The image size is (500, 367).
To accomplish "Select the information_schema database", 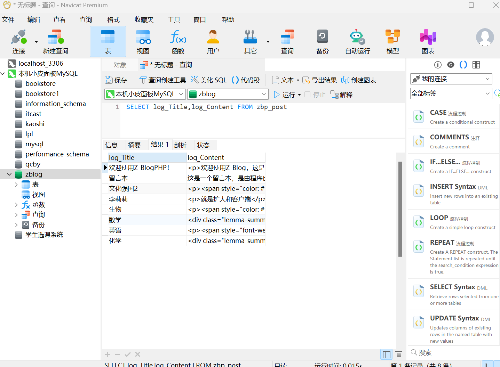I will click(55, 104).
